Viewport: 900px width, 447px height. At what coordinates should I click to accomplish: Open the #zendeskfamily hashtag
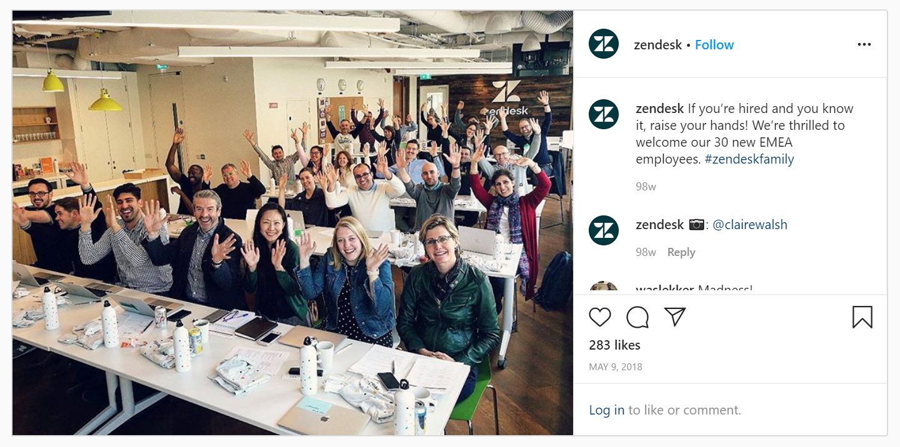pyautogui.click(x=749, y=159)
